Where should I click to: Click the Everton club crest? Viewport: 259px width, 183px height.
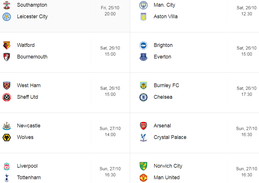(x=143, y=57)
